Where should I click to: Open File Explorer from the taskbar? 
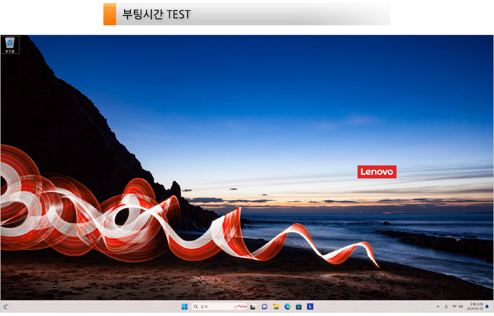pos(276,307)
